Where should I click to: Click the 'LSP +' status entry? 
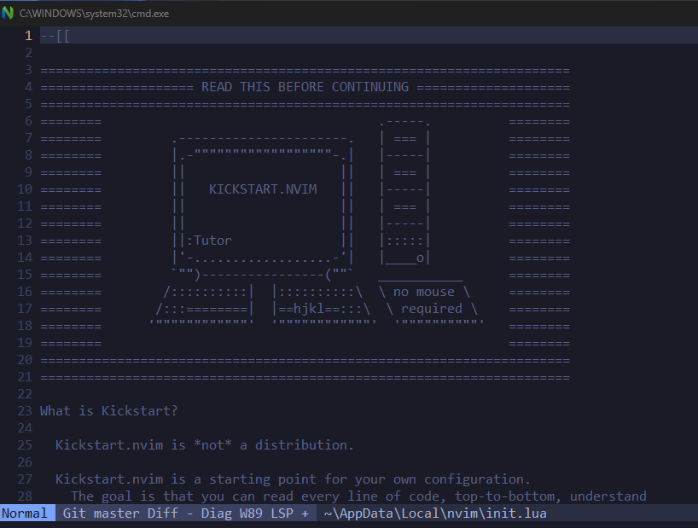tap(289, 513)
